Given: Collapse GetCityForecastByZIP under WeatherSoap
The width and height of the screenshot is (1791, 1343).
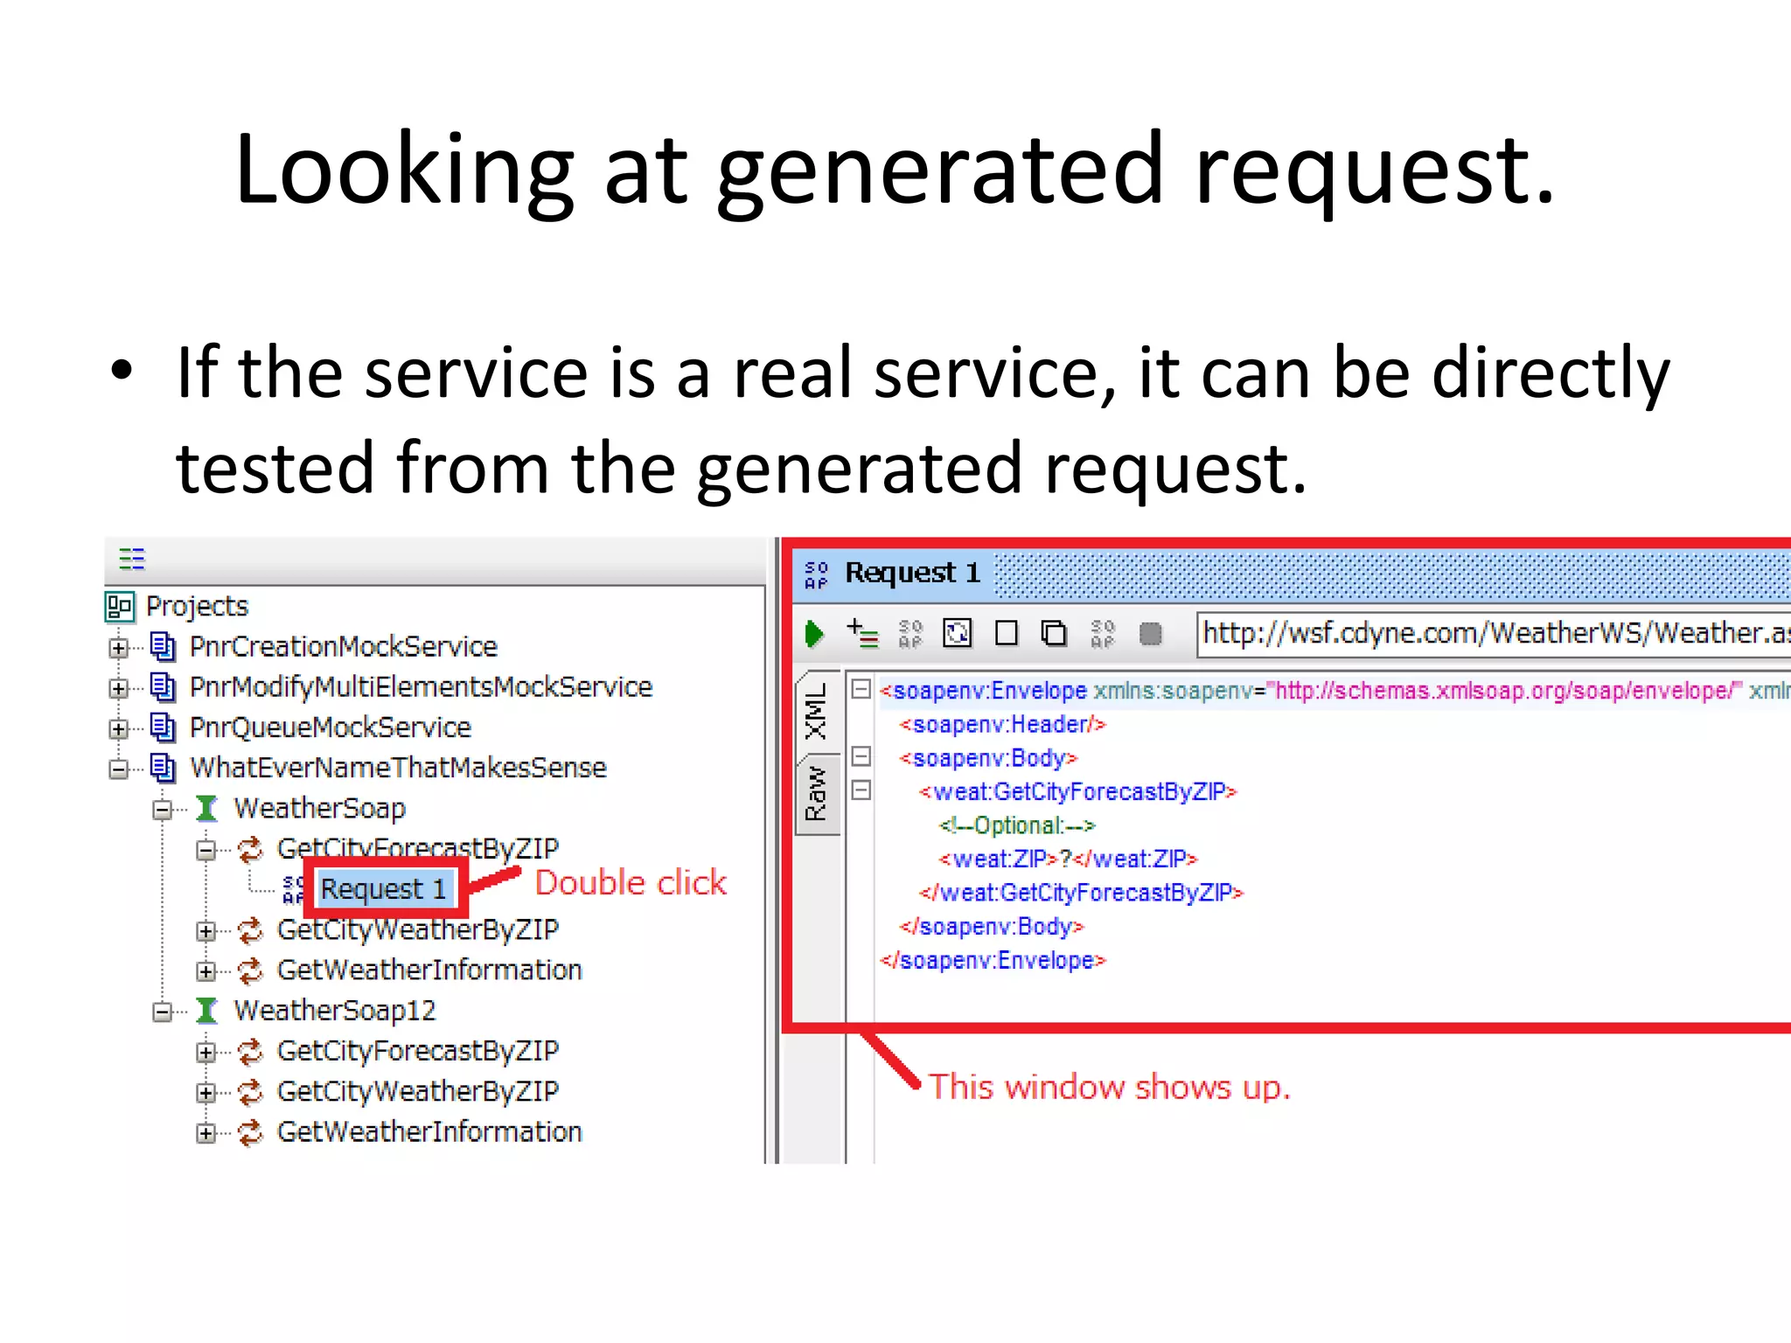Looking at the screenshot, I should [206, 850].
